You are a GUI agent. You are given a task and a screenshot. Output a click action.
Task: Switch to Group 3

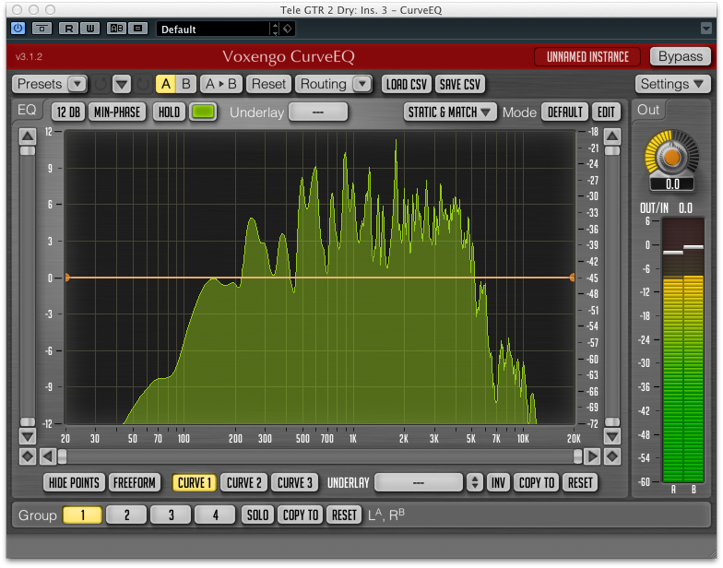click(172, 515)
